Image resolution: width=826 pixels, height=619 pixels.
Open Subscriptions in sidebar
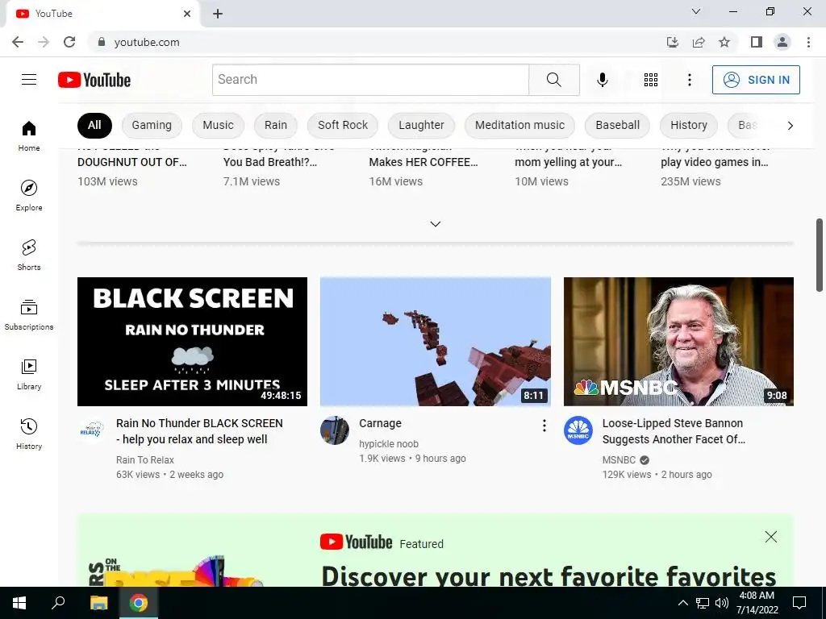pyautogui.click(x=29, y=315)
